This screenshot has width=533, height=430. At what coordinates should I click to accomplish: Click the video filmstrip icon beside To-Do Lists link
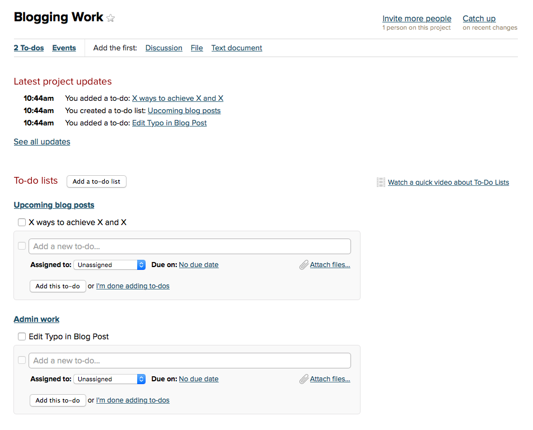[381, 182]
